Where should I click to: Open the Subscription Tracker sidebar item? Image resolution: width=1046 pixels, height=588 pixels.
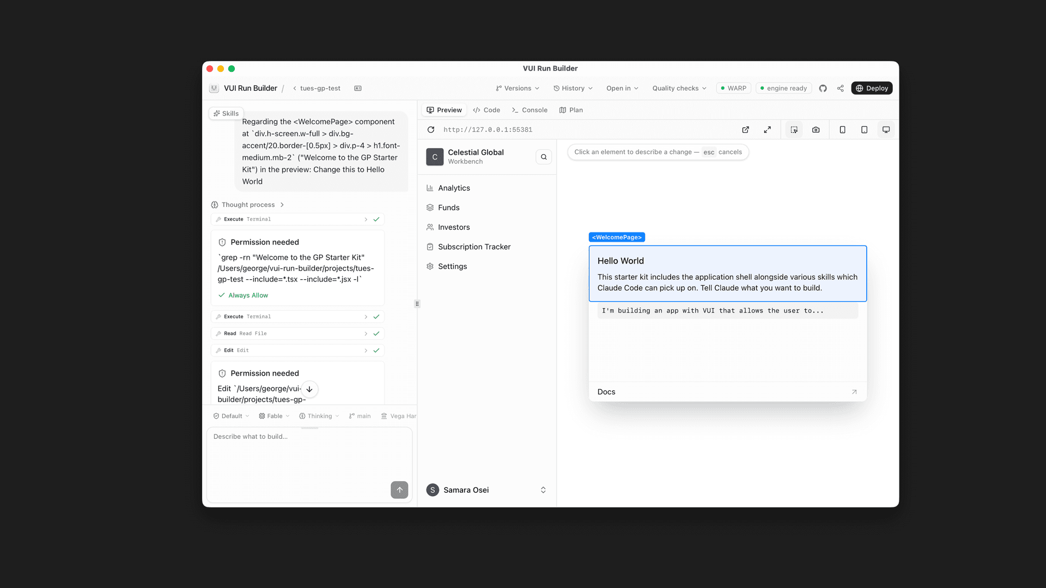pyautogui.click(x=487, y=247)
